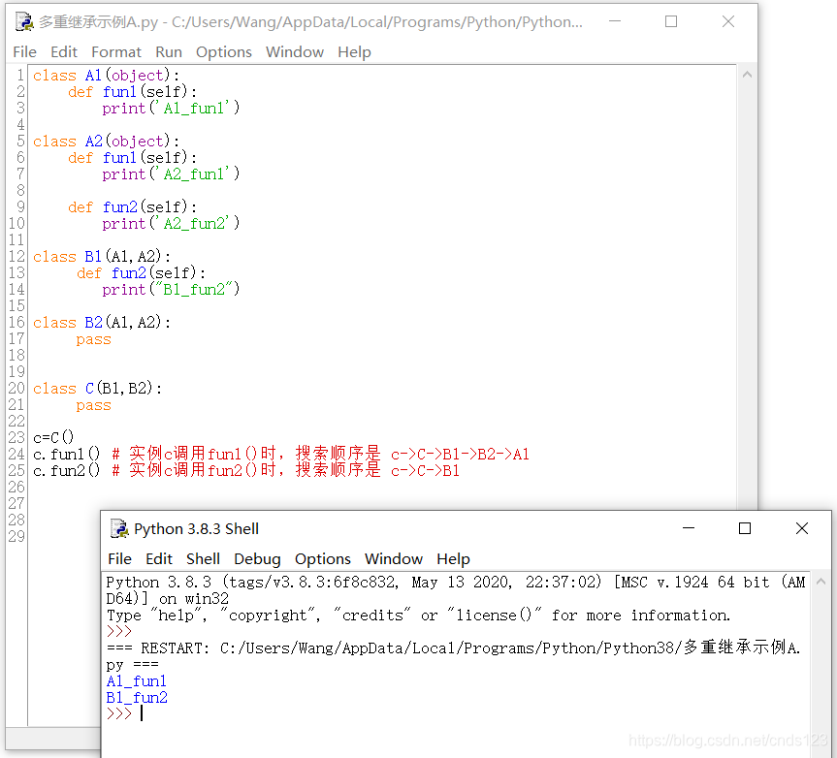
Task: Click line number 29 in editor gutter
Action: point(16,536)
